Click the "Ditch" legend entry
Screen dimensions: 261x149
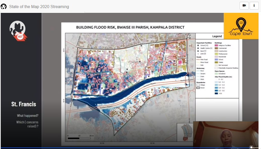pyautogui.click(x=202, y=79)
